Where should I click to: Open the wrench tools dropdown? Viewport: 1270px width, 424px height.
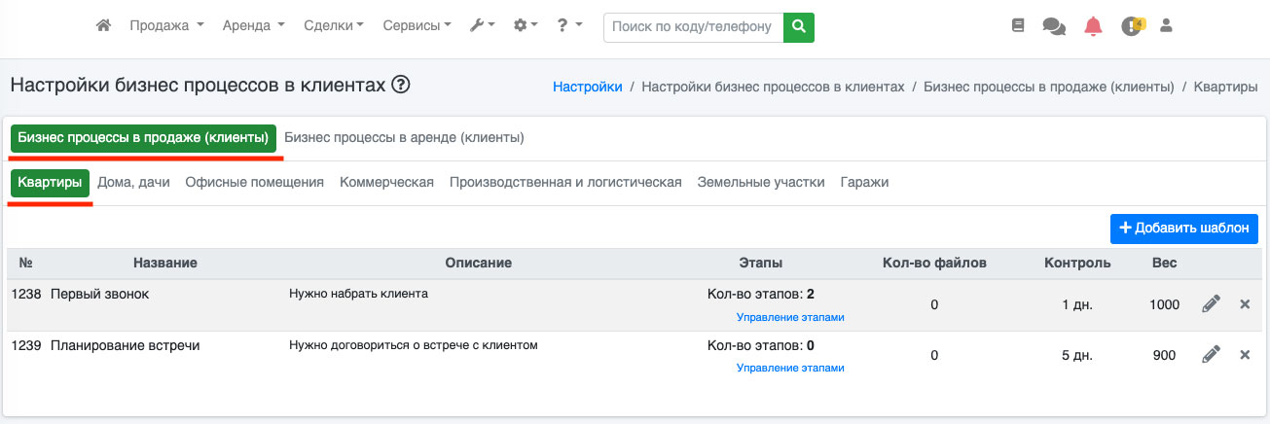tap(482, 26)
